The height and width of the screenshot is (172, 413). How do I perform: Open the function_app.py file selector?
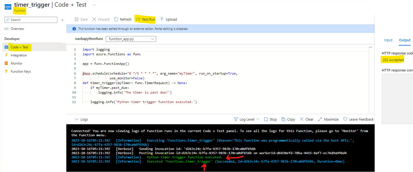pyautogui.click(x=131, y=39)
